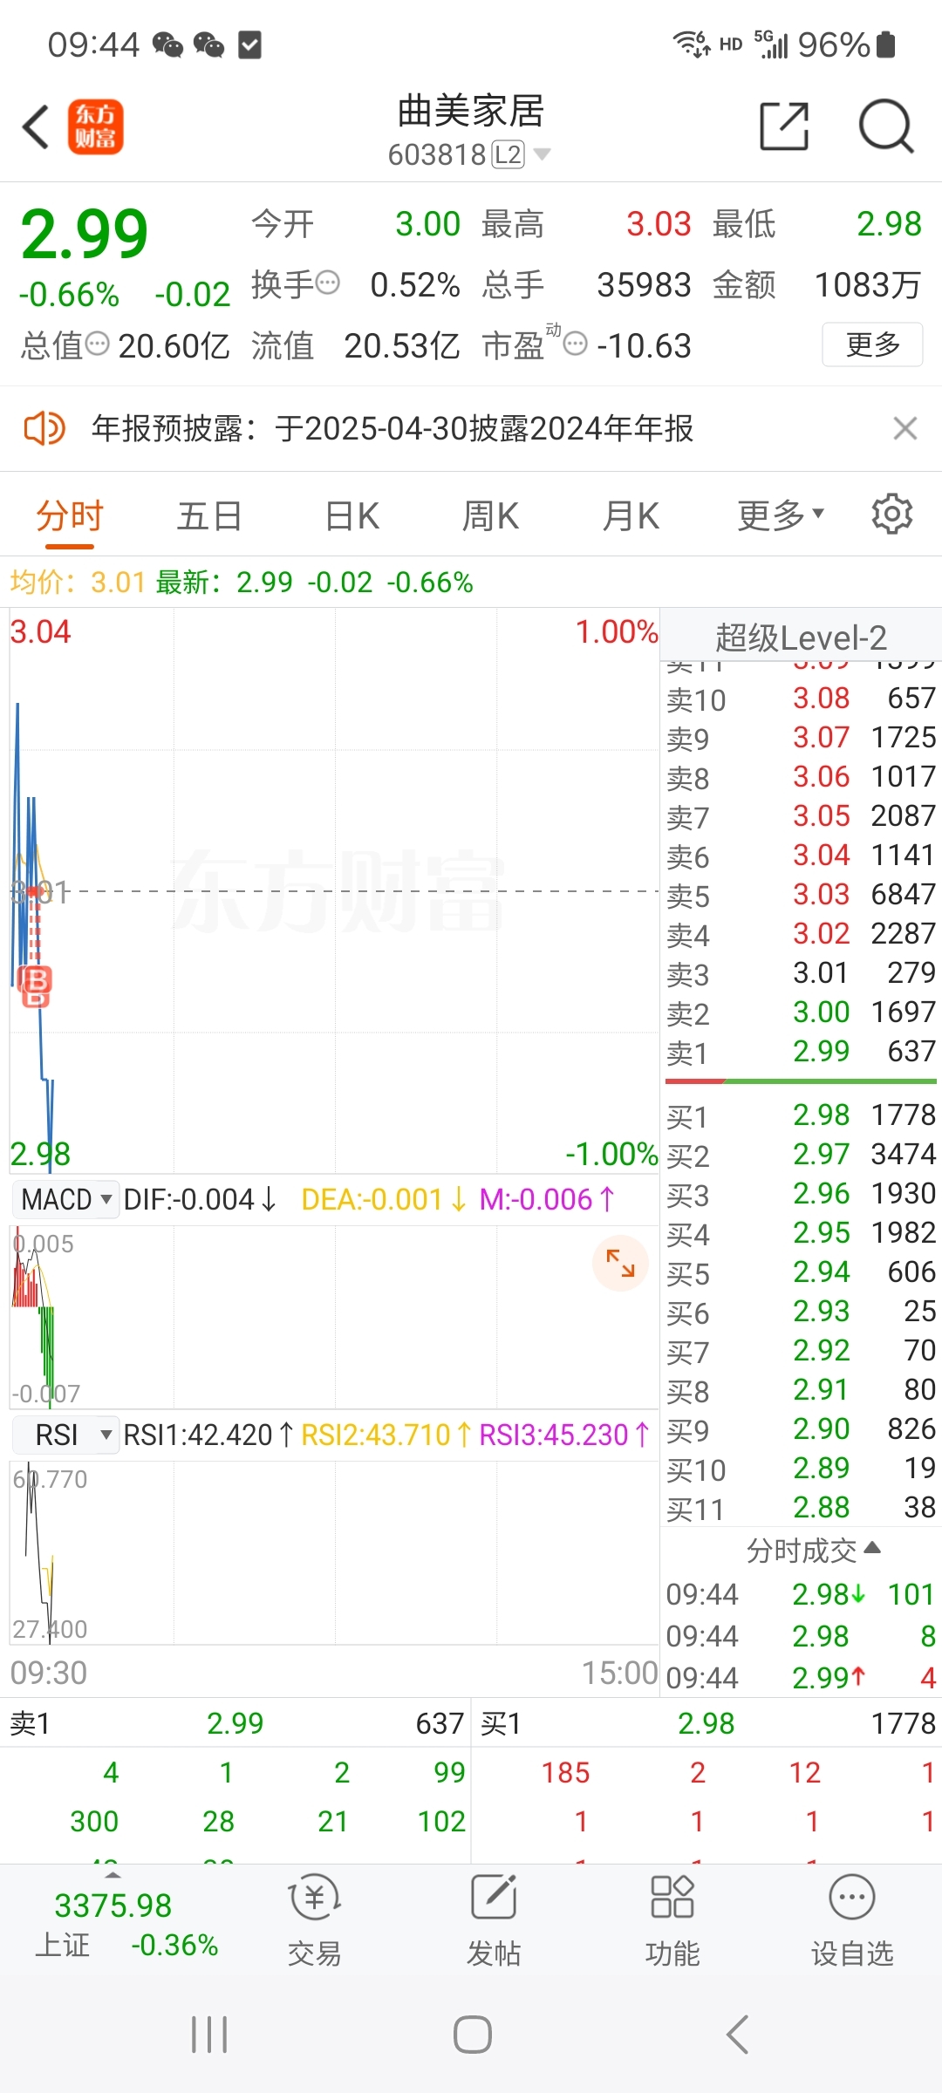Select the 超级Level-2 header

[801, 637]
